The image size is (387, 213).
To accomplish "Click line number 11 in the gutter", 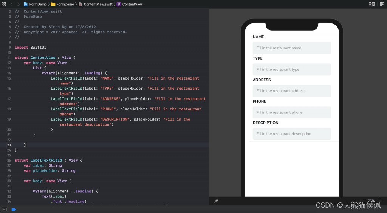I will pyautogui.click(x=9, y=58).
